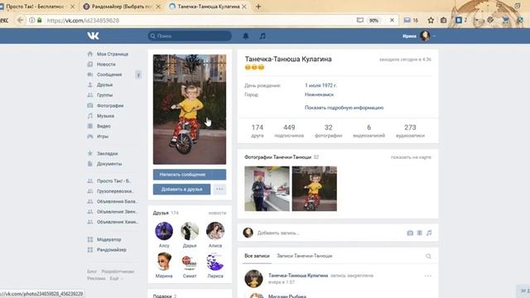Attach audio with note icon in post box
This screenshot has width=530, height=298.
tap(429, 233)
